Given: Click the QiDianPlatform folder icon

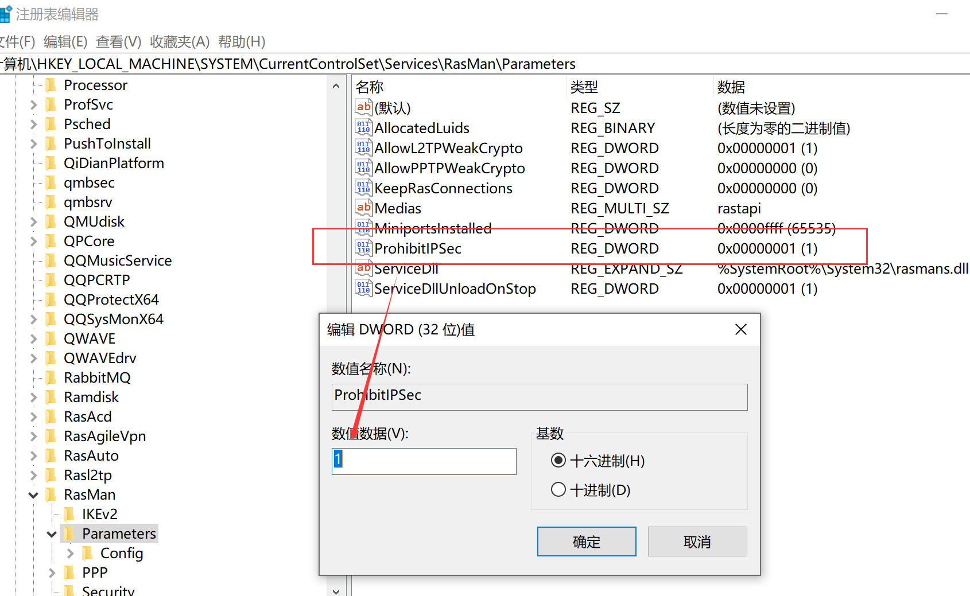Looking at the screenshot, I should click(x=51, y=163).
